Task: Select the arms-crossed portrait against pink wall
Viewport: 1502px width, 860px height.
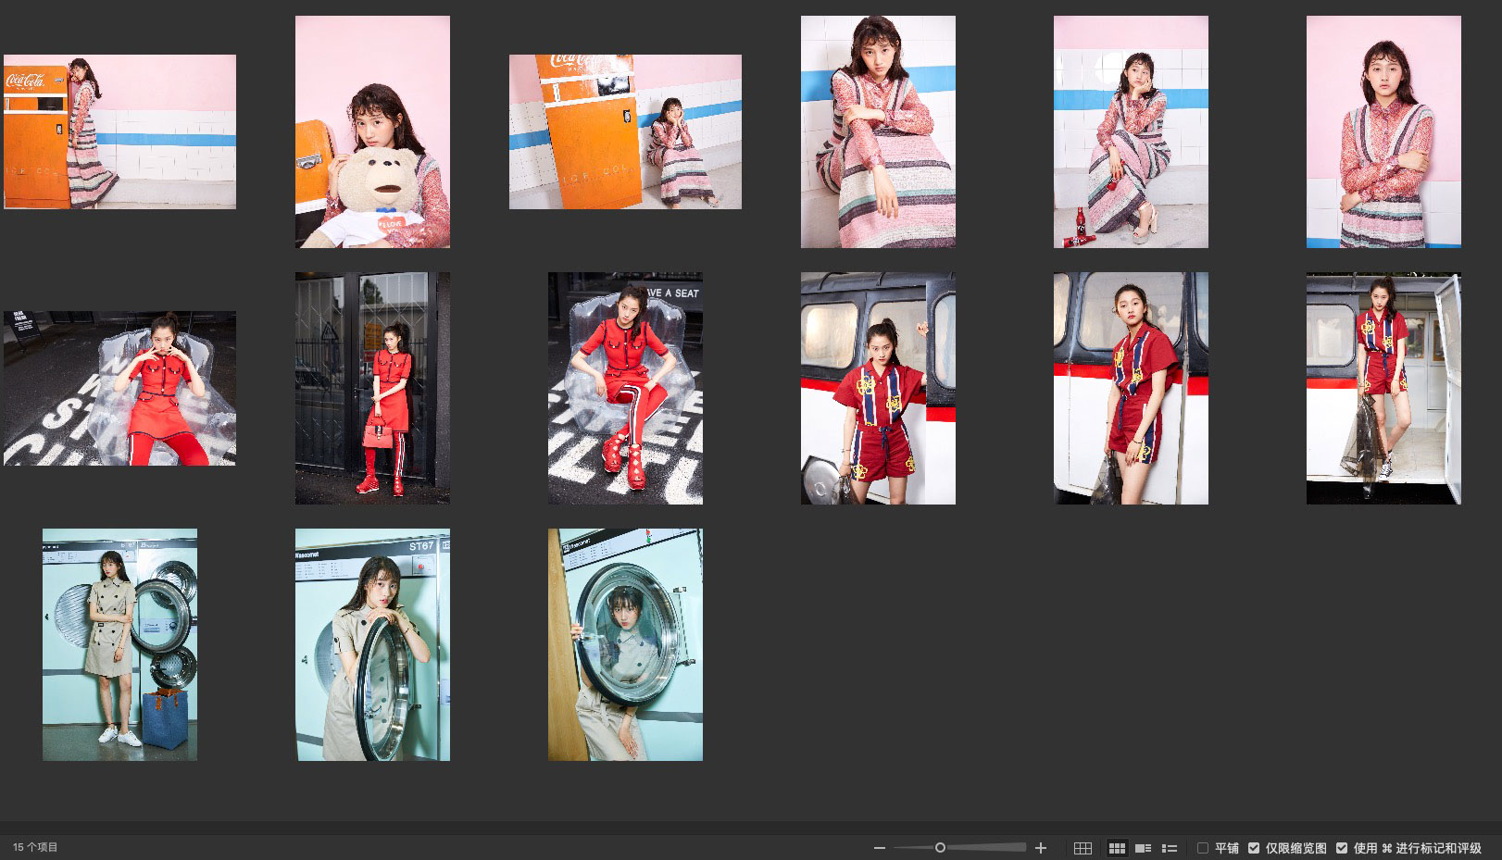Action: click(x=1383, y=131)
